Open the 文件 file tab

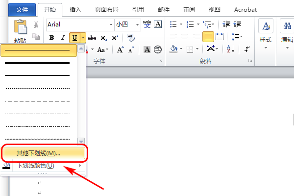pos(22,10)
